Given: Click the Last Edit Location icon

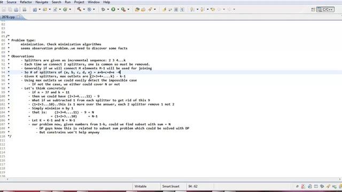Looking at the screenshot, I should (x=213, y=10).
